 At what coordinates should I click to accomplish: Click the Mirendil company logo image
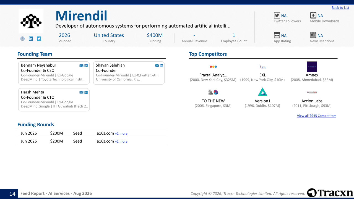[31, 21]
